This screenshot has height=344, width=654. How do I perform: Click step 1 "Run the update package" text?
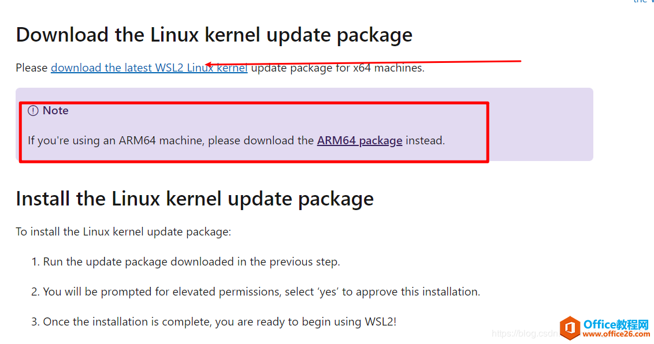[x=191, y=262]
